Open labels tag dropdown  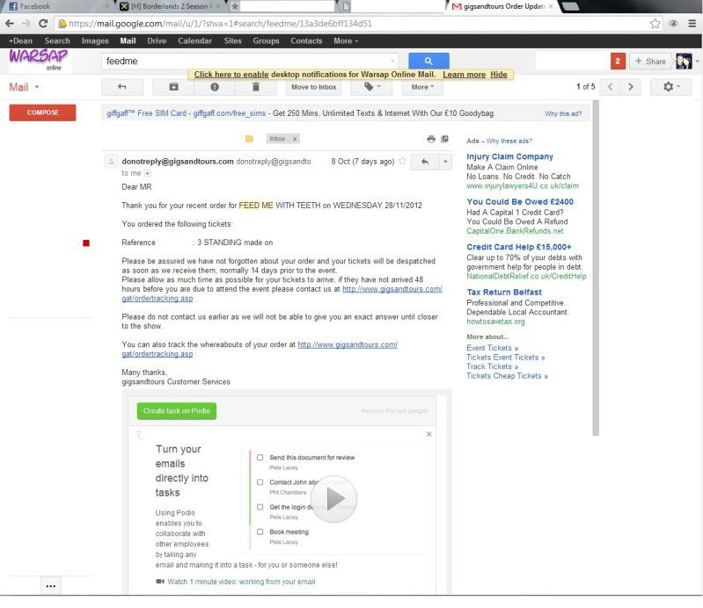click(371, 87)
